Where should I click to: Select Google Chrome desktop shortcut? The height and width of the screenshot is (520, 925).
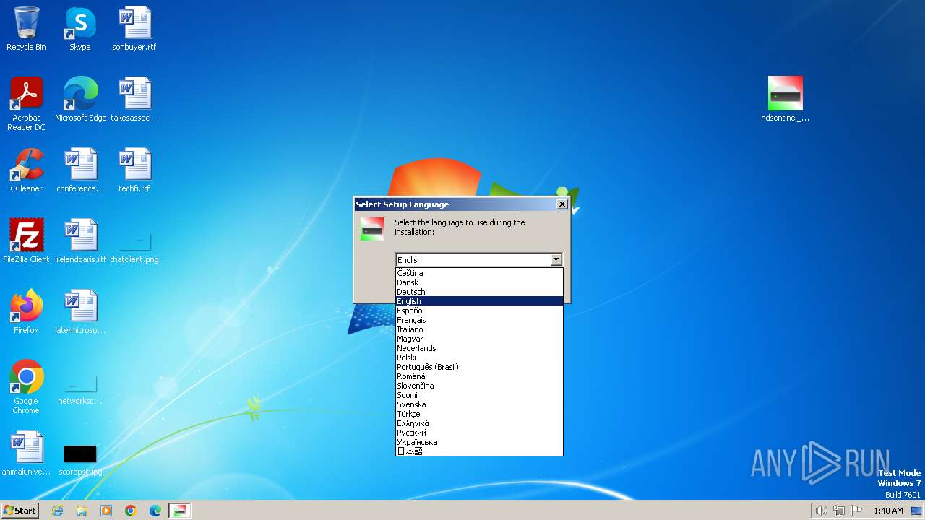pyautogui.click(x=26, y=387)
